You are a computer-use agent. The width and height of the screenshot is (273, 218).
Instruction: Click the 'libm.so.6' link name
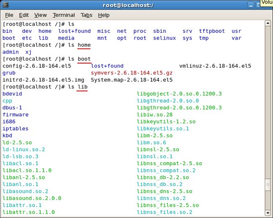click(151, 143)
